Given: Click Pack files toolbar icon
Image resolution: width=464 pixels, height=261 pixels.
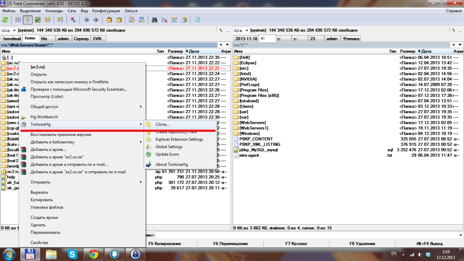Looking at the screenshot, I should [x=109, y=20].
